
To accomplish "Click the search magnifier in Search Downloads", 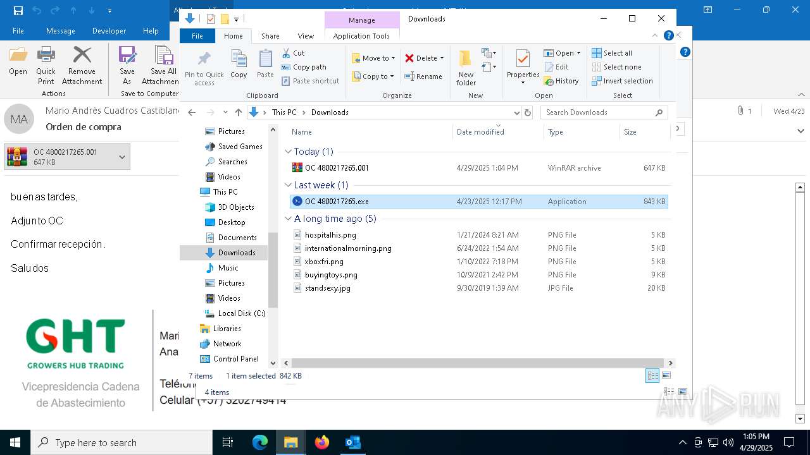I will pos(659,112).
